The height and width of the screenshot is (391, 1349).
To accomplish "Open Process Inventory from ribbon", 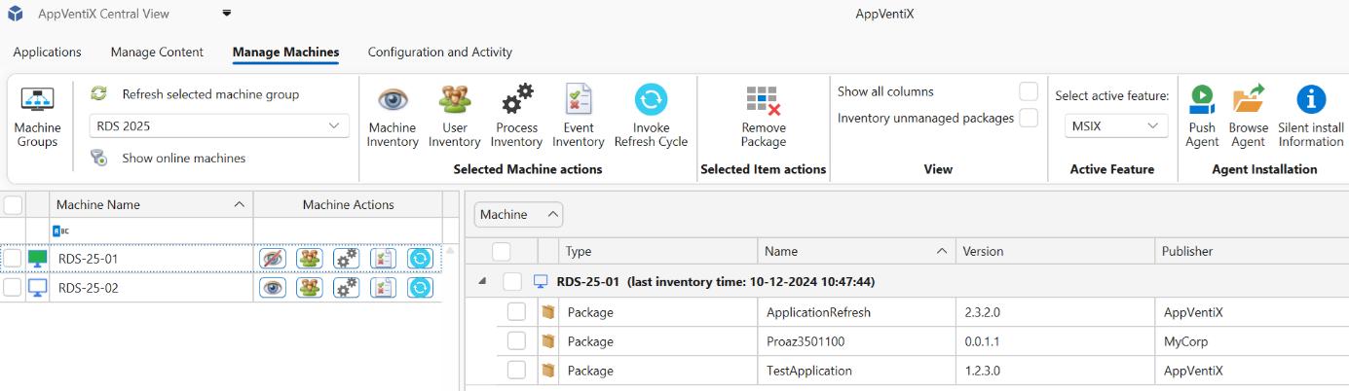I will (x=516, y=117).
